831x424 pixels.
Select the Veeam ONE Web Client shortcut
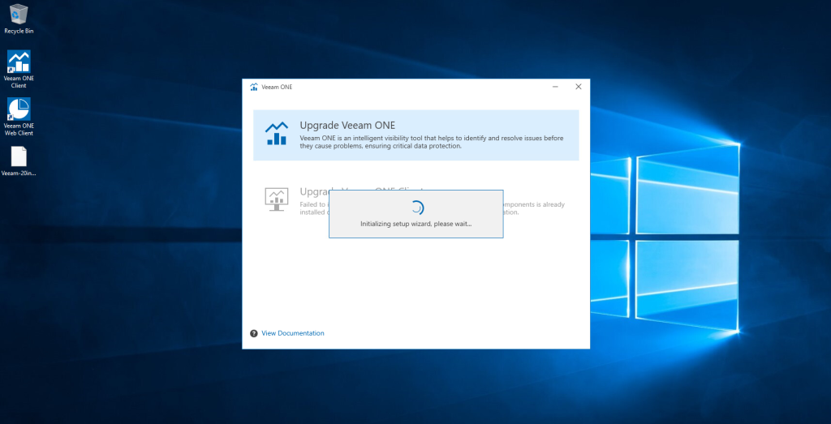coord(19,117)
